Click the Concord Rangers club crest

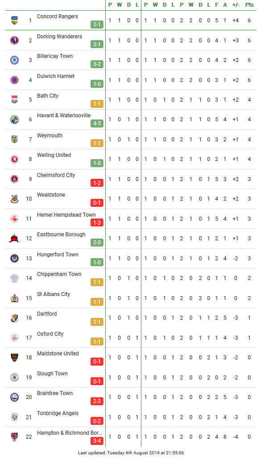point(14,21)
